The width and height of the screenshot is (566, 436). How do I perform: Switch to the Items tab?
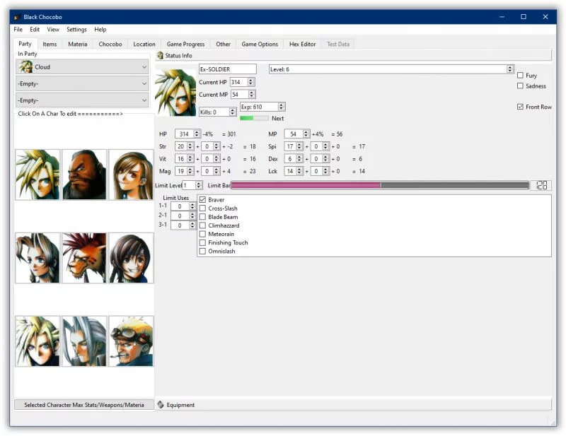(x=50, y=45)
